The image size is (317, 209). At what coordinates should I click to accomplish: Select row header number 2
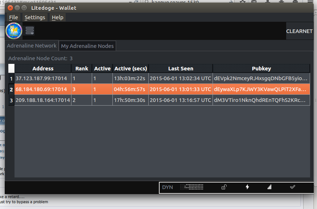11,89
